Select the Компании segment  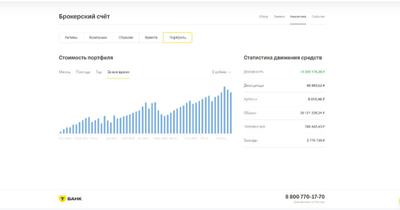pos(98,37)
